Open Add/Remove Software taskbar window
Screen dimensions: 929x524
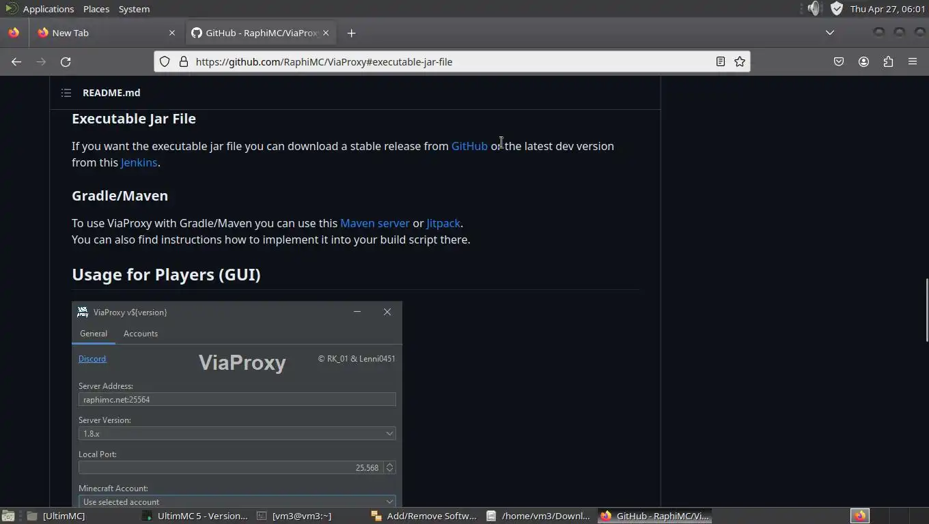(x=424, y=516)
